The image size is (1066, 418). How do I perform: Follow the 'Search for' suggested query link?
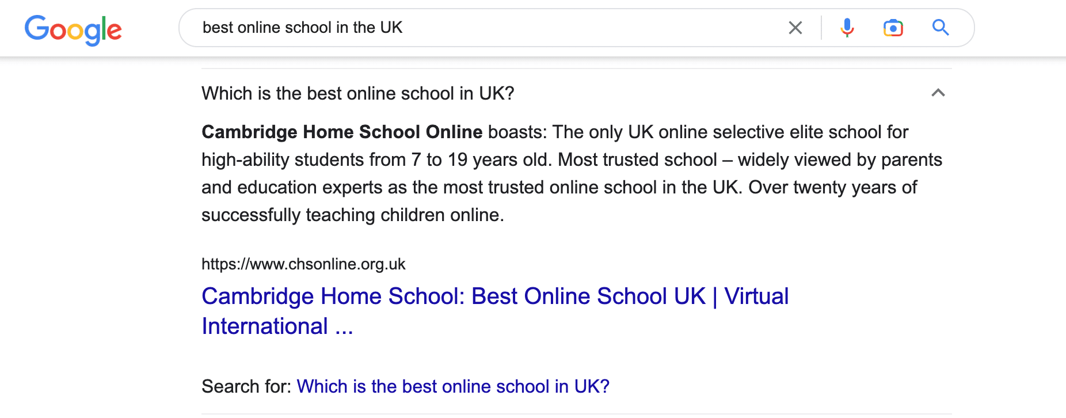(452, 386)
